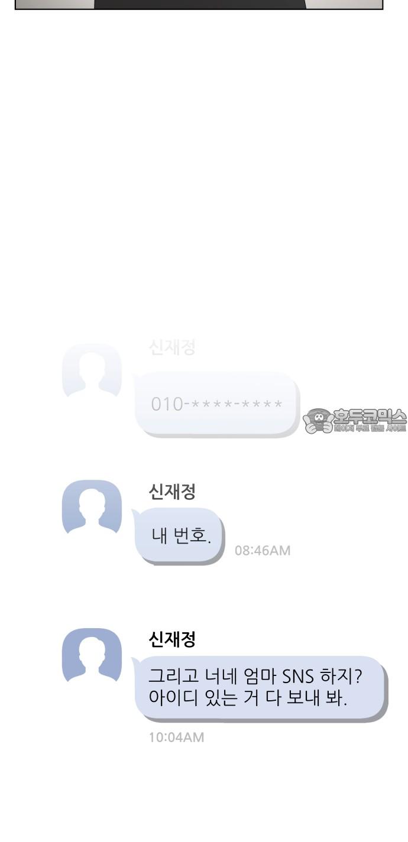Click the 신재정 name above SNS message
Image resolution: width=408 pixels, height=842 pixels.
coord(172,639)
